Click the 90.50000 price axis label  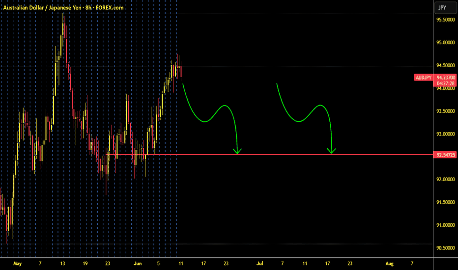click(445, 248)
